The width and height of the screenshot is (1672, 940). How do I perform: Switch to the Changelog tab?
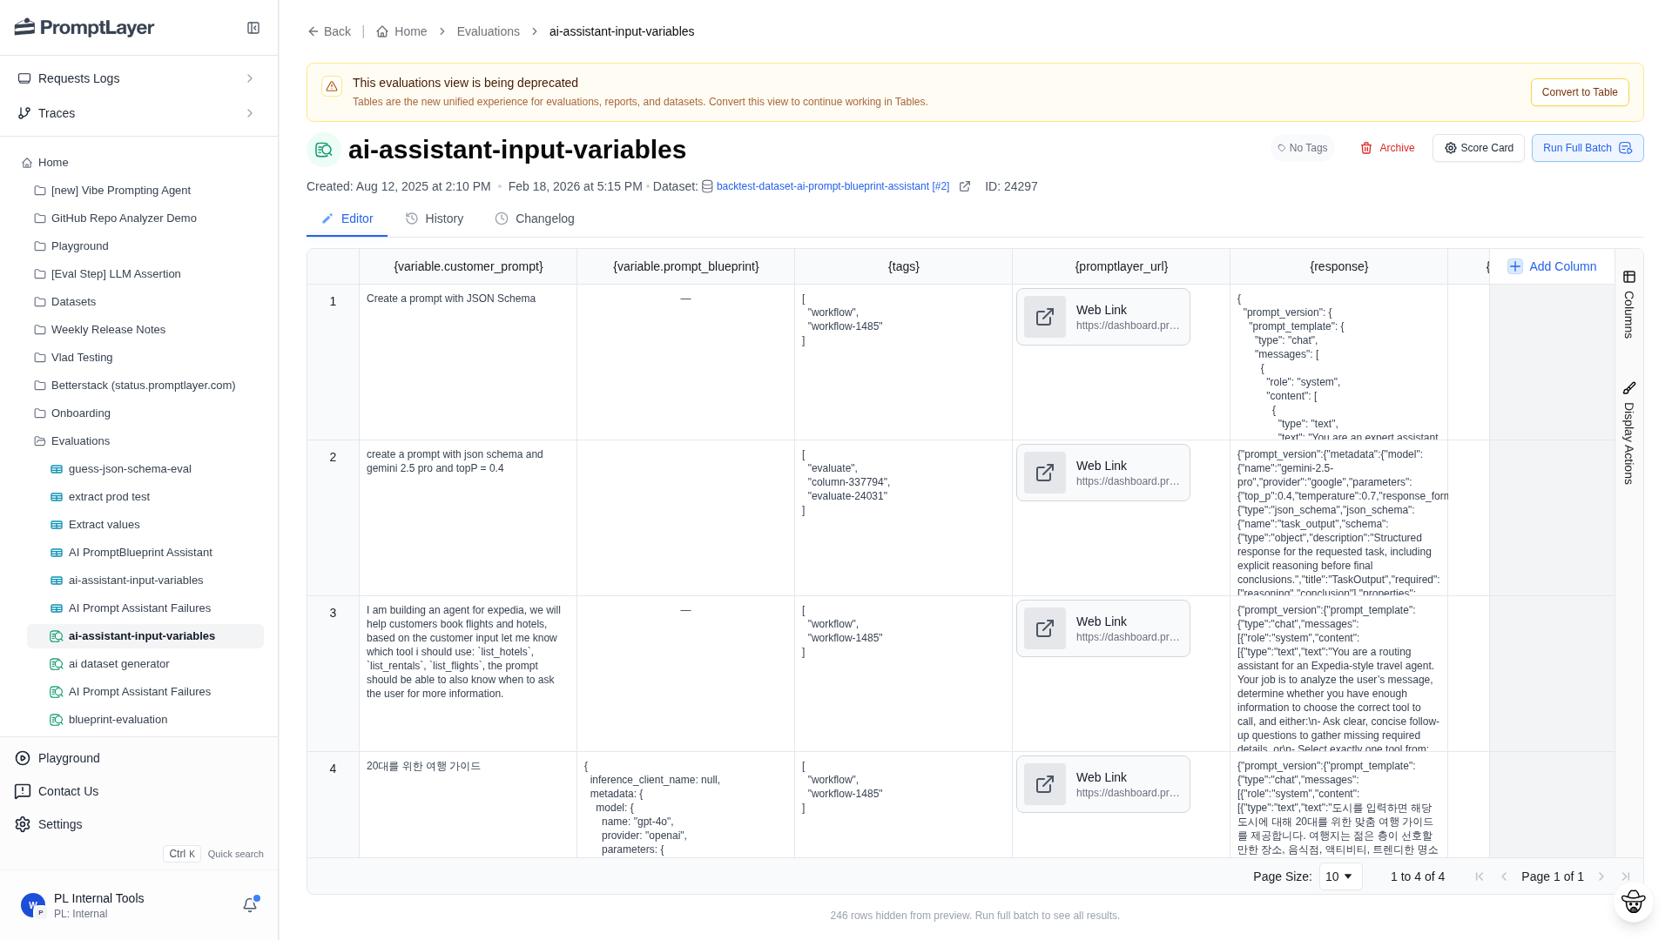535,218
